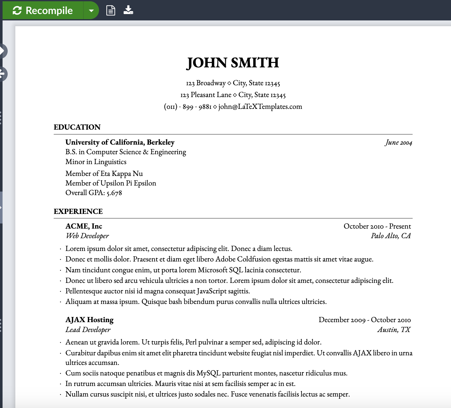
Task: Click the EDUCATION section heading
Action: [77, 127]
